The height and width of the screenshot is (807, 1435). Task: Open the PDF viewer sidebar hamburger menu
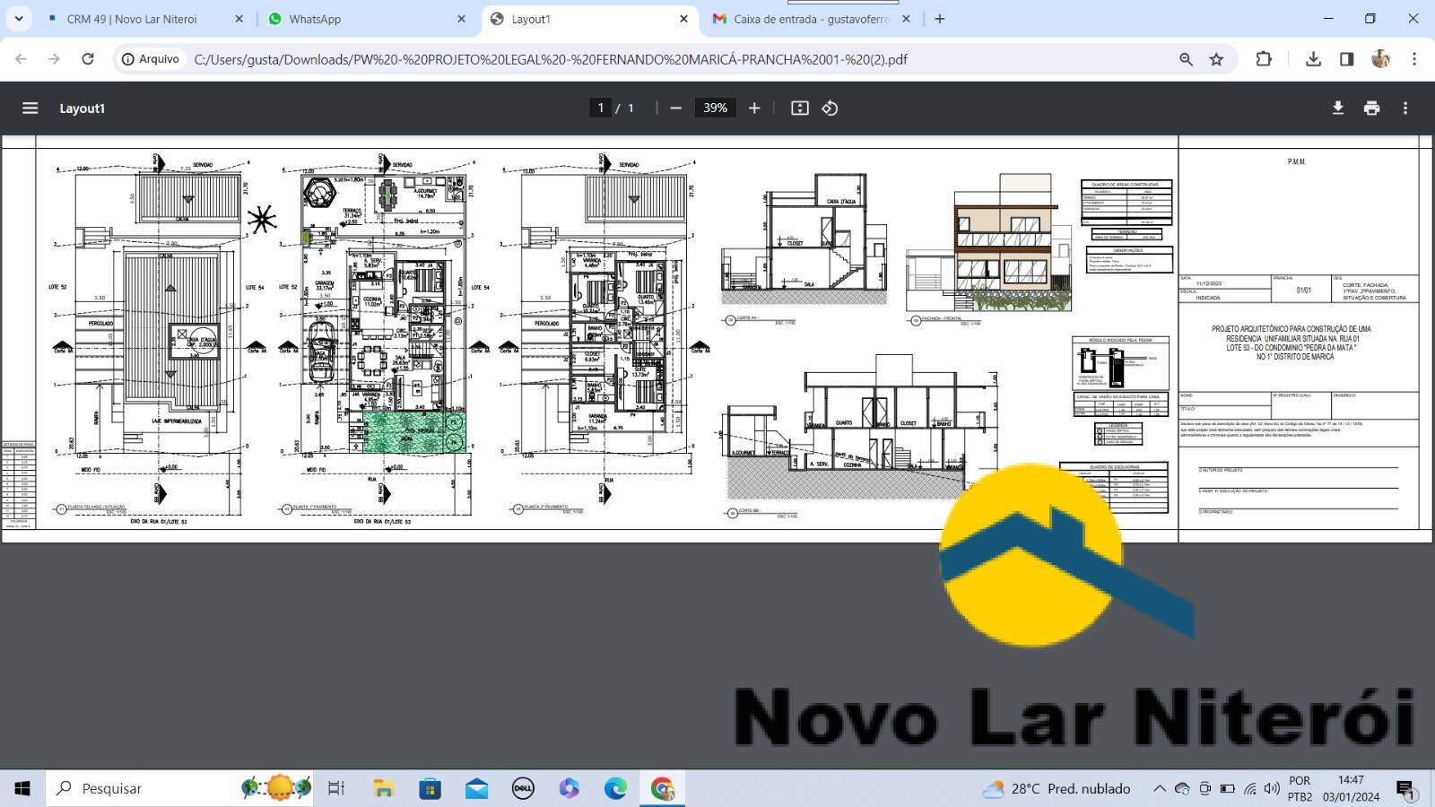tap(30, 108)
